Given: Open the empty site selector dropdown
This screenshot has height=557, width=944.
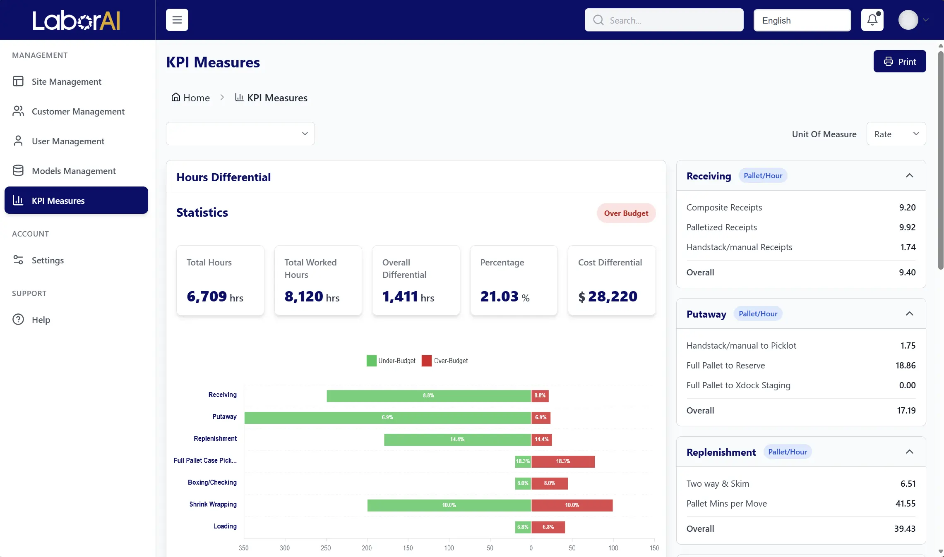Looking at the screenshot, I should 240,134.
